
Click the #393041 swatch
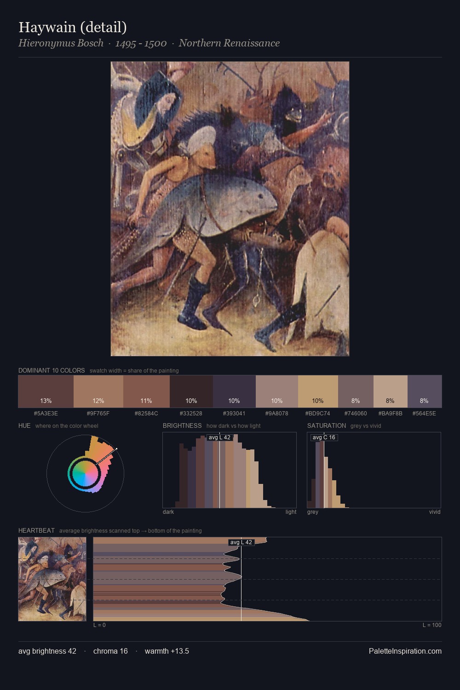point(234,391)
